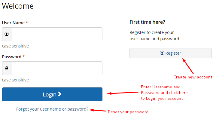Click the Welcome page heading
The image size is (216, 119).
[x=18, y=6]
